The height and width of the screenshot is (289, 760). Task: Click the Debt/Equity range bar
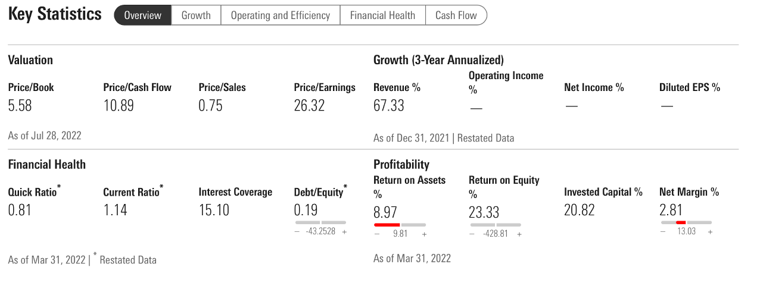tap(320, 222)
